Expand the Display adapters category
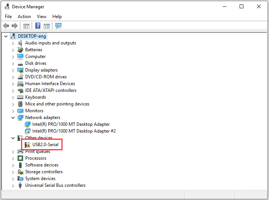Viewport: 269px width, 200px height. point(13,70)
